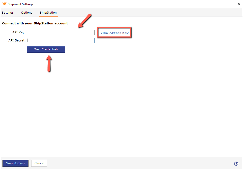Image resolution: width=243 pixels, height=170 pixels.
Task: Click the Shipment Settings app logo icon
Action: [x=4, y=4]
